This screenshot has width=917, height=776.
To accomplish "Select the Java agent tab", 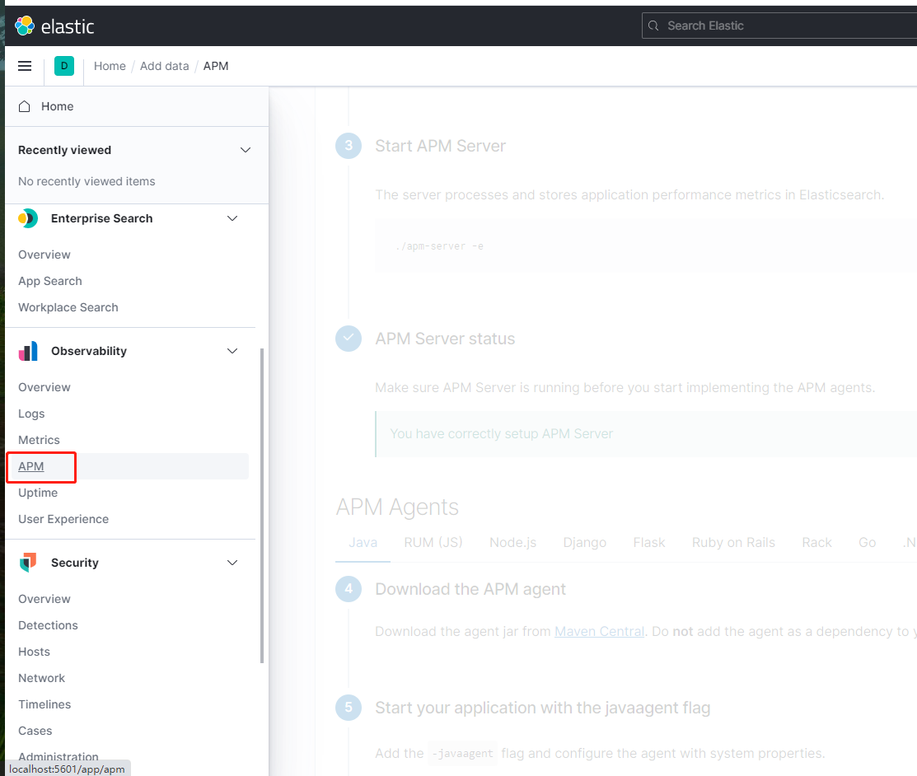I will point(363,543).
